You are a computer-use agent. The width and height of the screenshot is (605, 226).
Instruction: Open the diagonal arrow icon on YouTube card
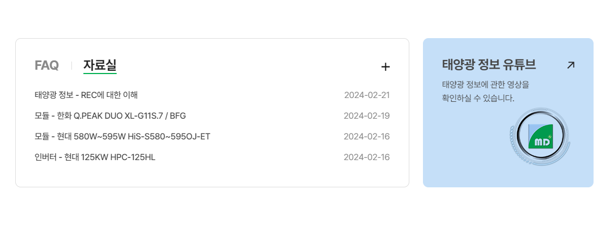(571, 65)
